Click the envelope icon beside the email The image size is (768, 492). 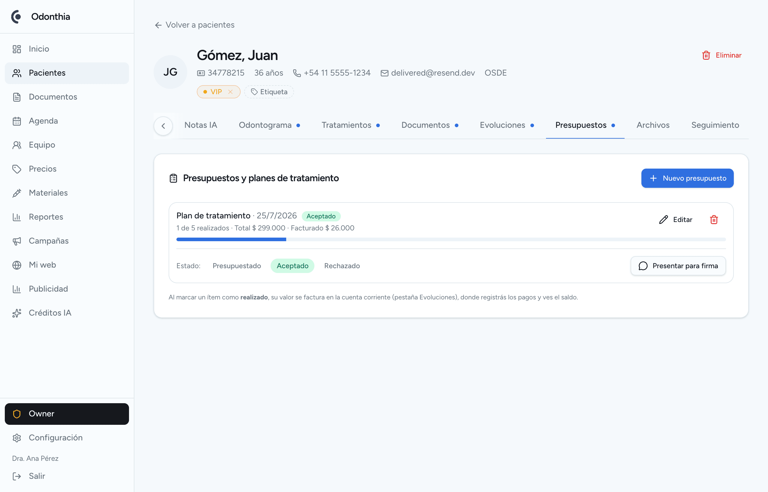tap(384, 73)
